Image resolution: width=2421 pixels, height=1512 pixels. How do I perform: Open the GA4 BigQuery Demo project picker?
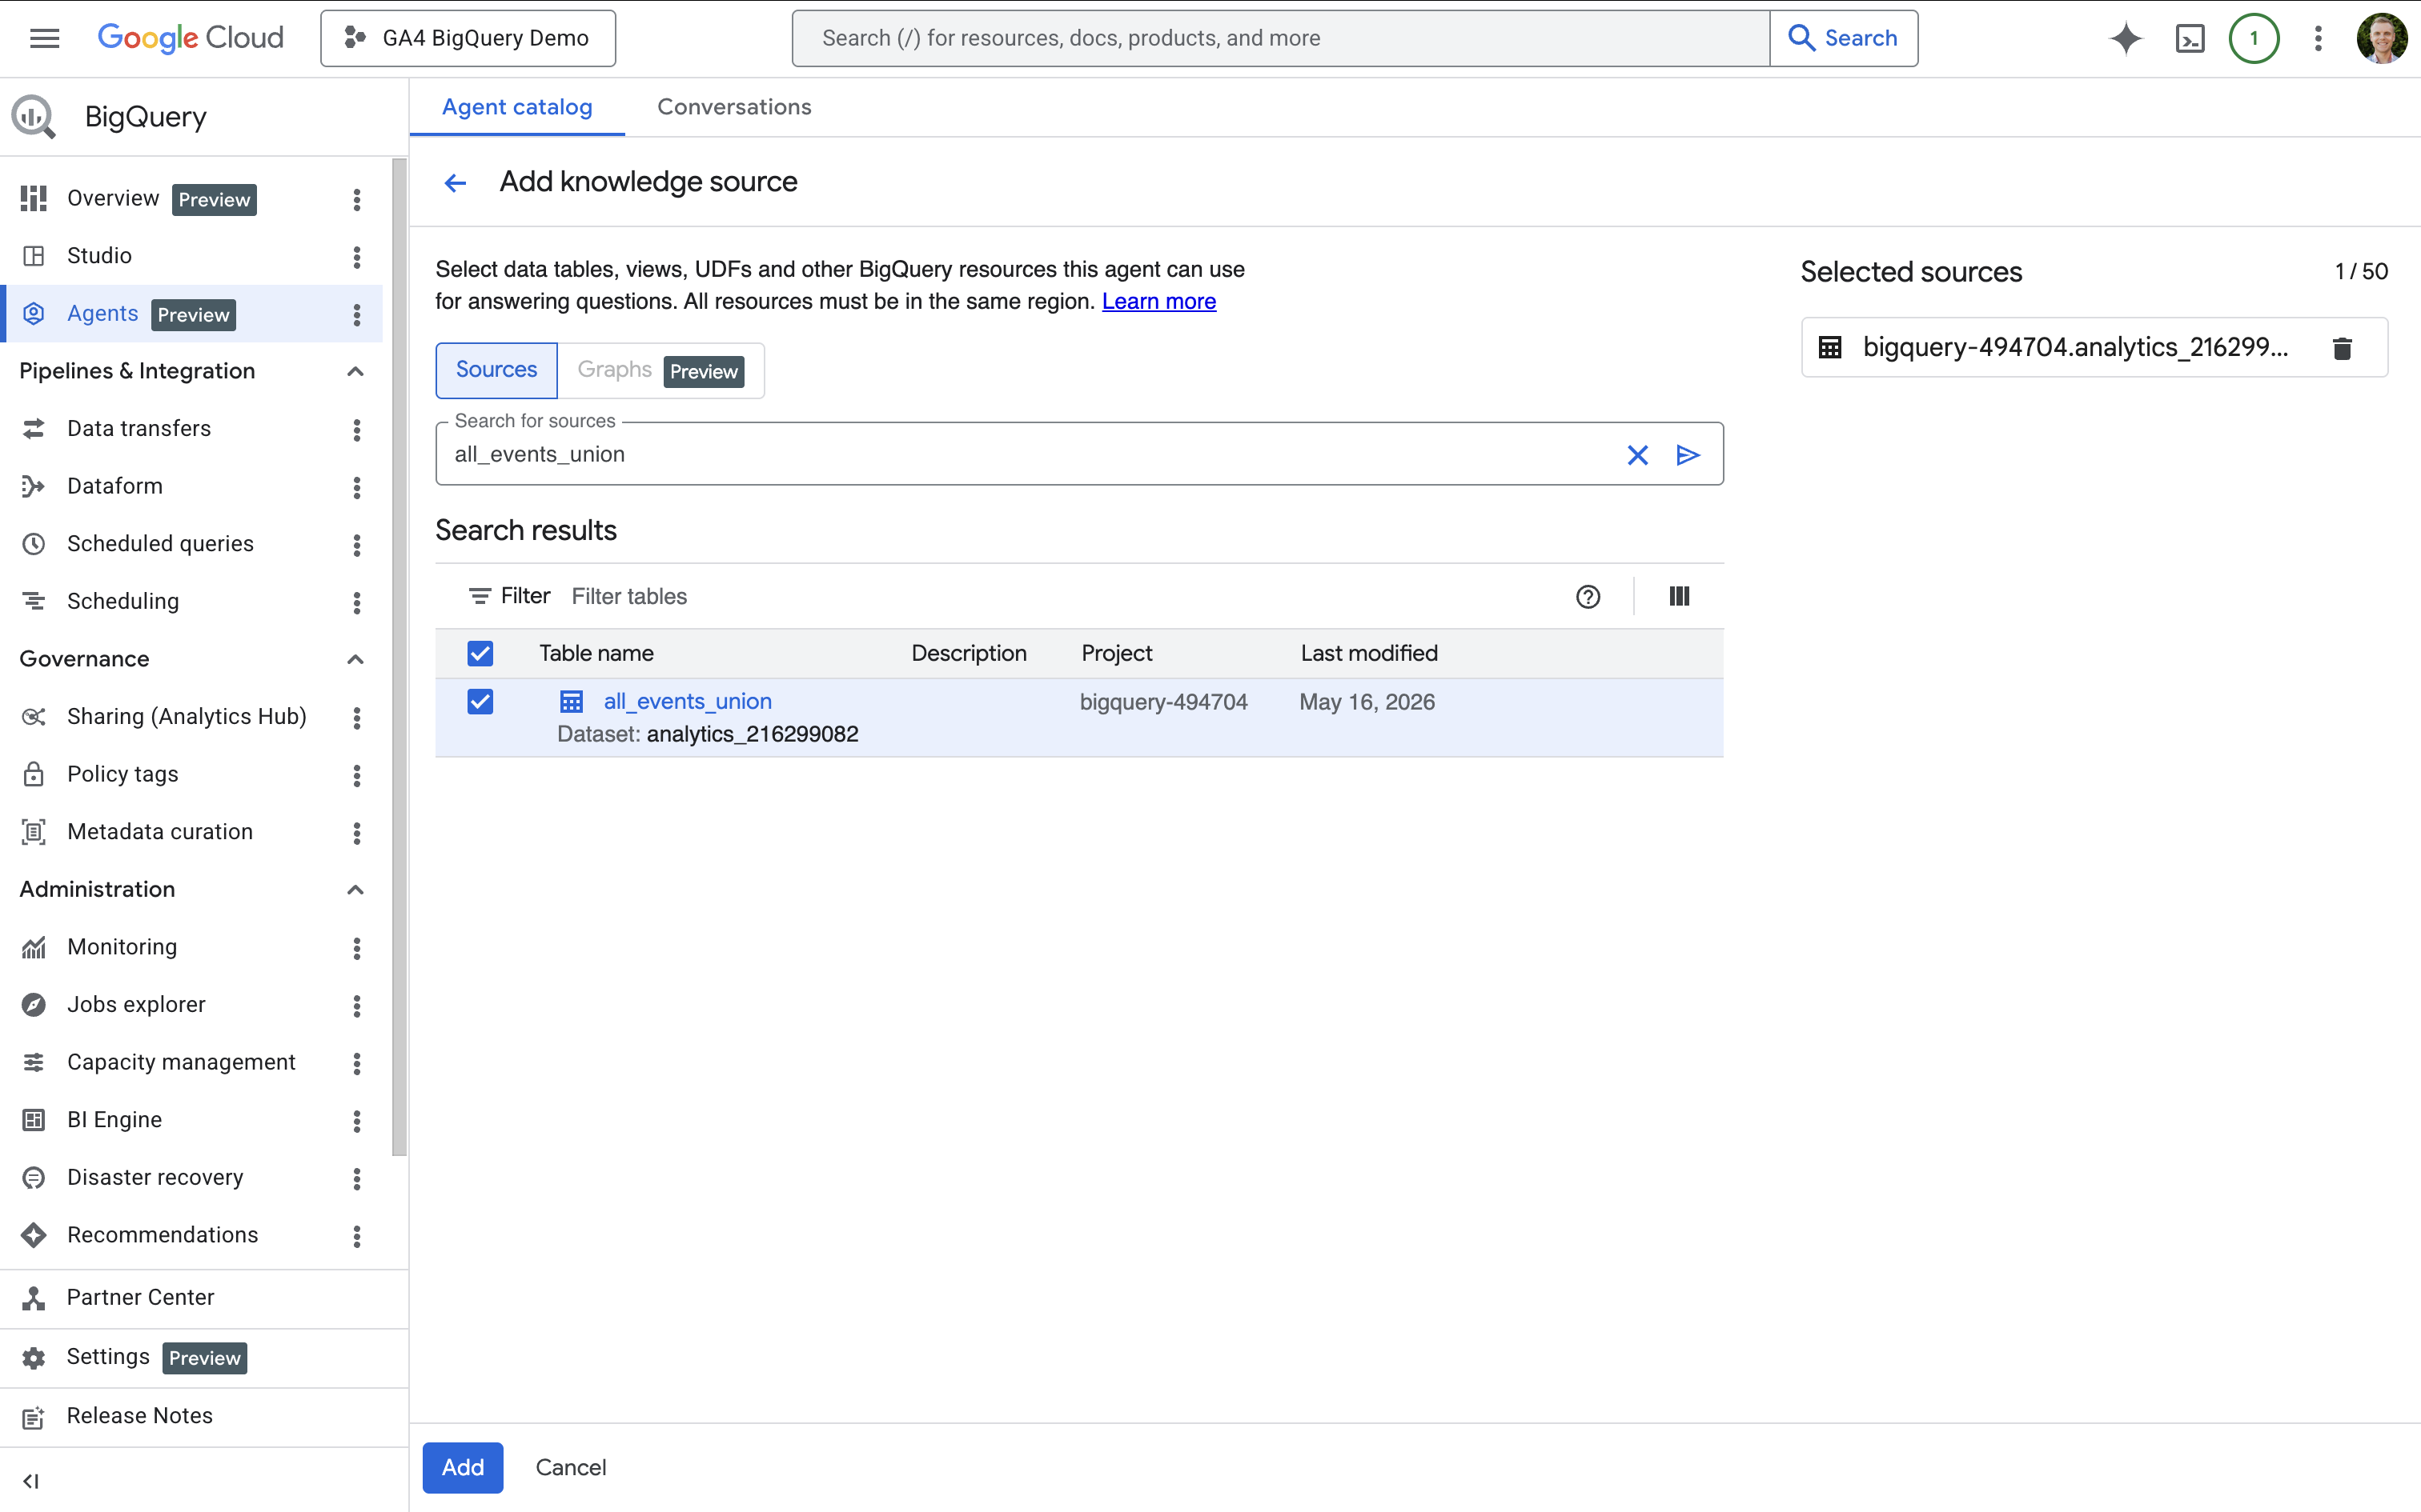coord(468,38)
